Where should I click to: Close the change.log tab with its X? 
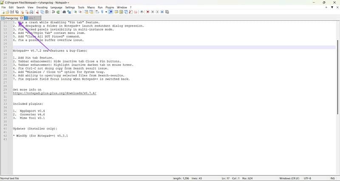click(21, 18)
